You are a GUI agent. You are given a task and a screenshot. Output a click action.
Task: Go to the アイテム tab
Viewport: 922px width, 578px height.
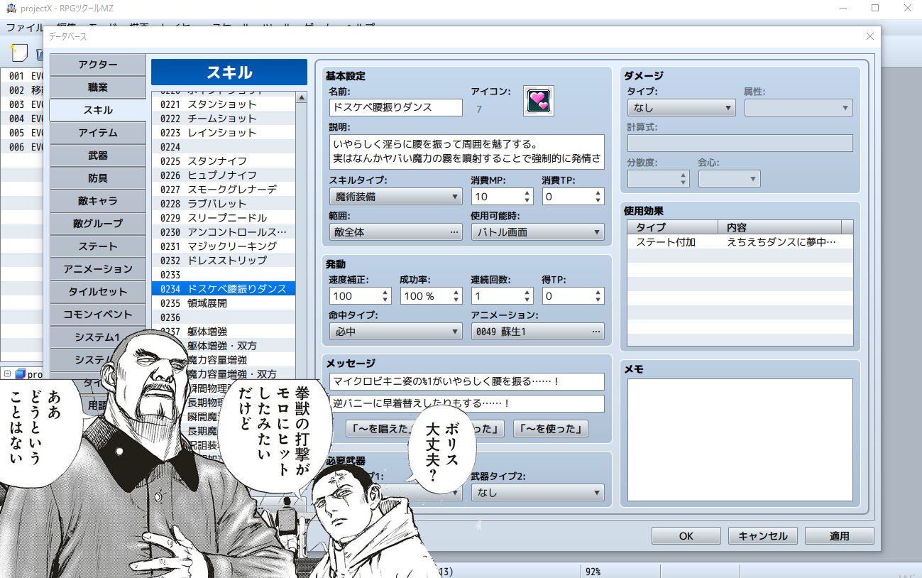click(x=98, y=132)
